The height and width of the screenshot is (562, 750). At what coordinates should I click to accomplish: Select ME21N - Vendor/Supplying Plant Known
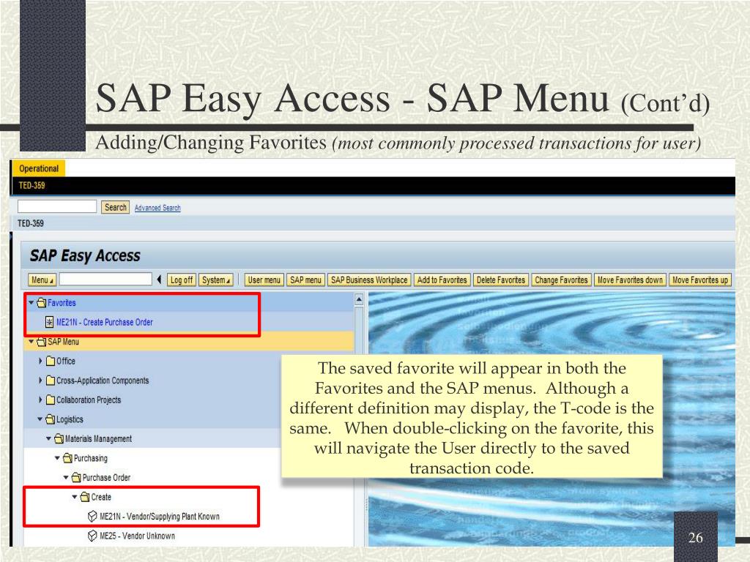click(159, 517)
